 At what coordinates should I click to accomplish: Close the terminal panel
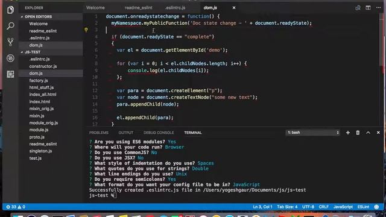click(378, 133)
